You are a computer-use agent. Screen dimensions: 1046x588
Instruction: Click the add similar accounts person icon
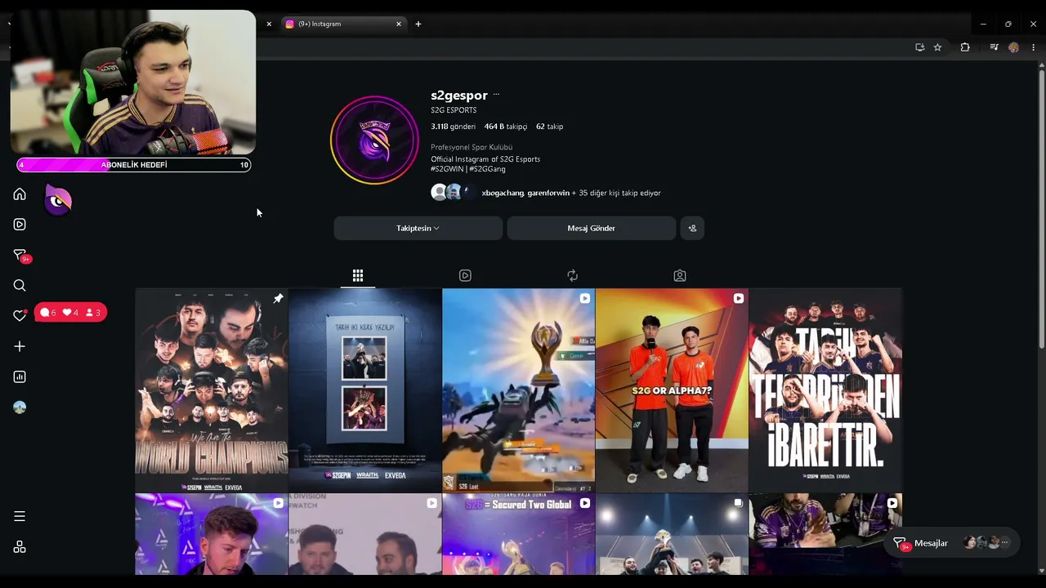pyautogui.click(x=692, y=229)
